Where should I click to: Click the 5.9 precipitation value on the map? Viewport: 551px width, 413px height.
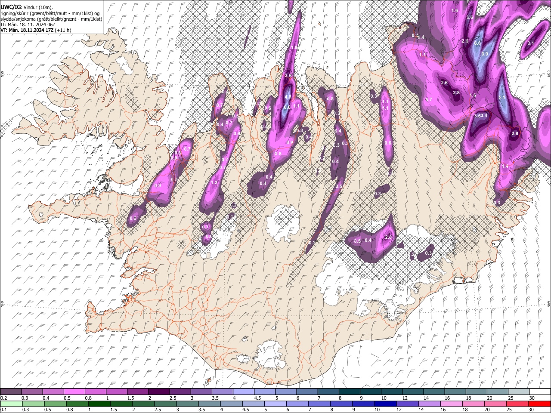485,54
